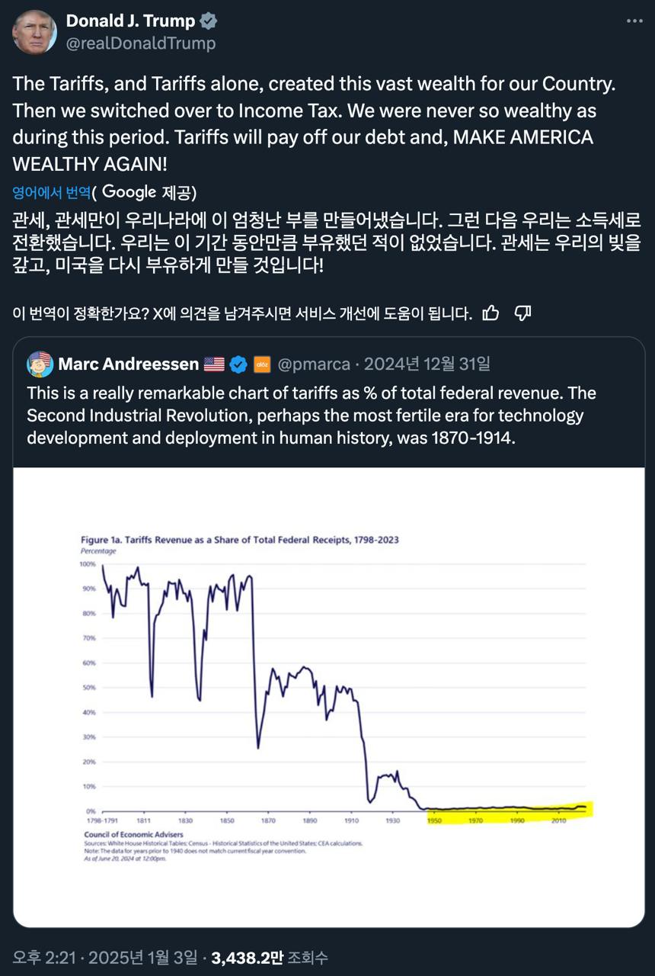Open the more options menu for this post

click(634, 21)
